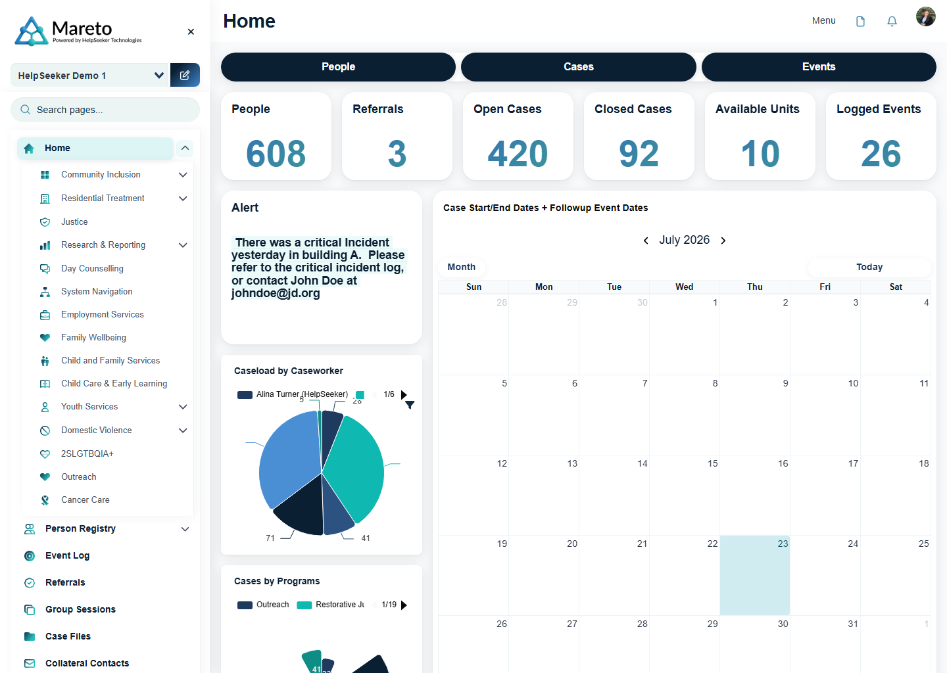Click the Employment Services briefcase icon
Viewport: 947px width, 673px height.
click(45, 315)
